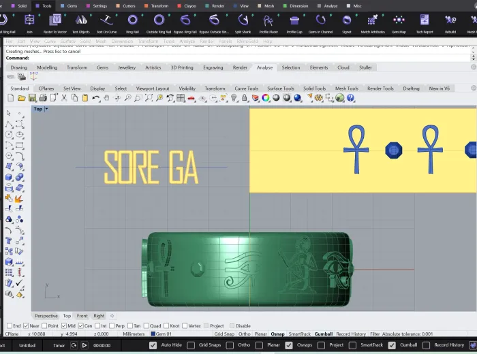Select the Profile Cap tool
Image resolution: width=477 pixels, height=354 pixels.
tap(294, 23)
